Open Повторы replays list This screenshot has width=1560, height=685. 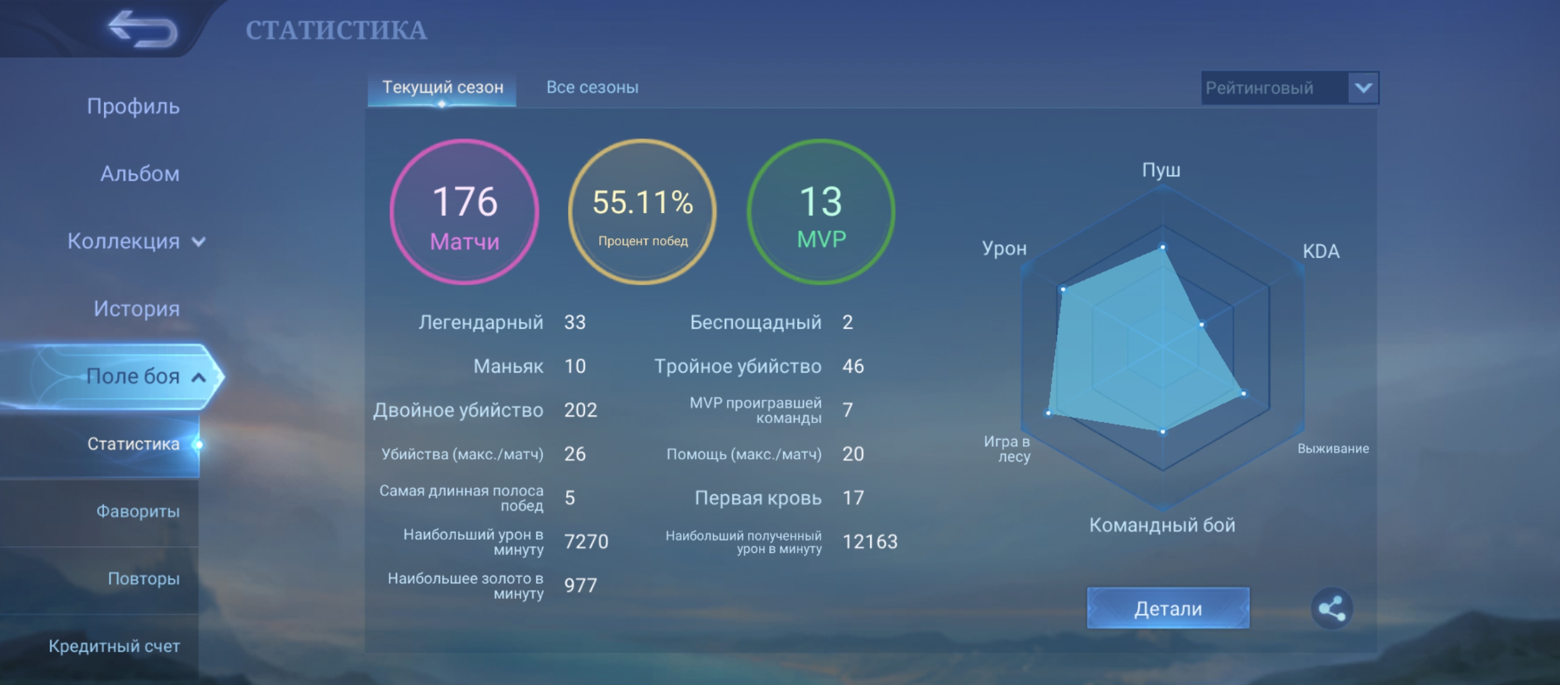(x=143, y=578)
